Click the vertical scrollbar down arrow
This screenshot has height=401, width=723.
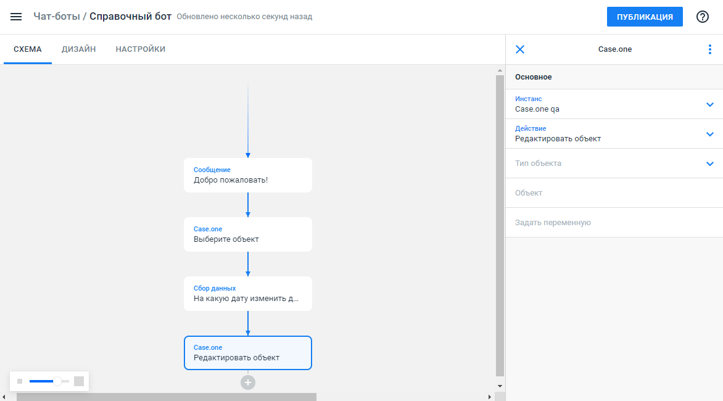pos(500,386)
